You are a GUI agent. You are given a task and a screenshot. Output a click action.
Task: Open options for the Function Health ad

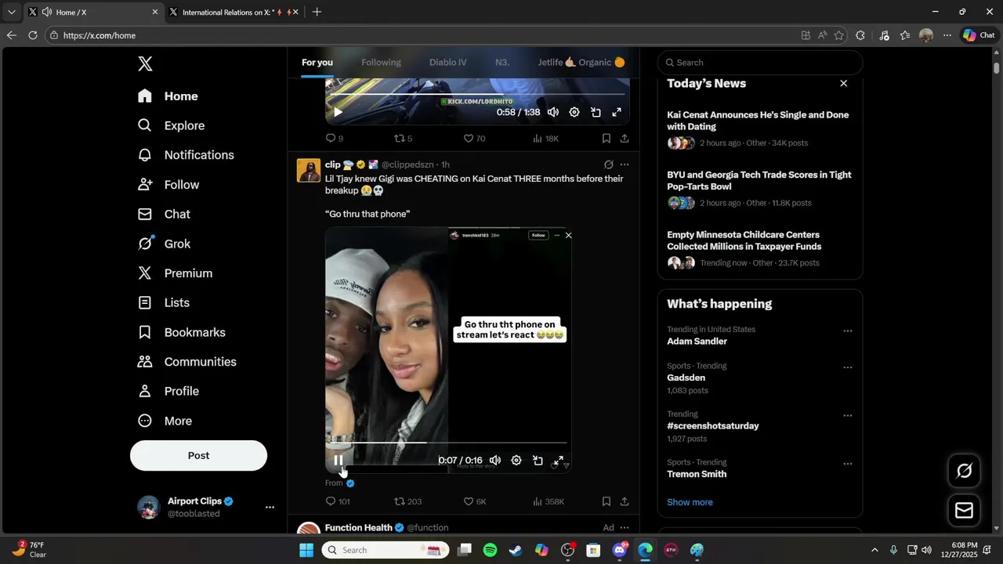pos(625,528)
